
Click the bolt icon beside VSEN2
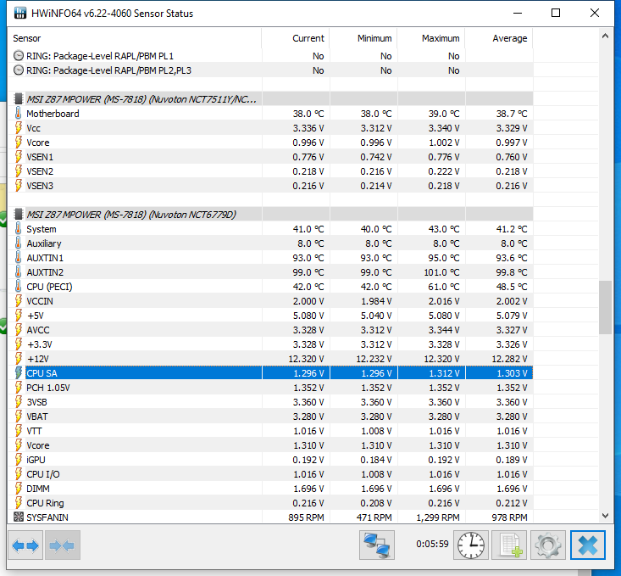19,171
